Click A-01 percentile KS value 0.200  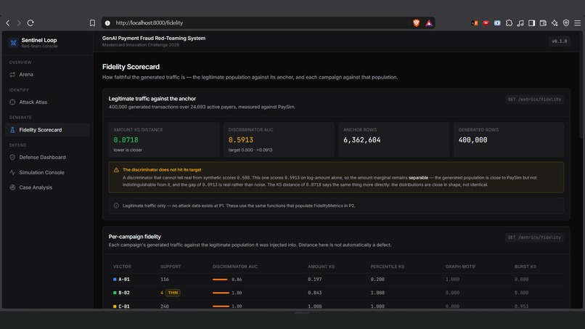tap(377, 280)
